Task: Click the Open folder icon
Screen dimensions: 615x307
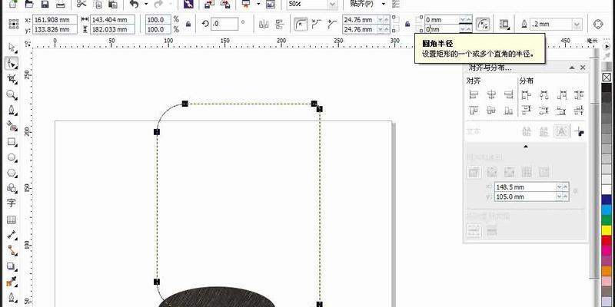Action: 28,5
